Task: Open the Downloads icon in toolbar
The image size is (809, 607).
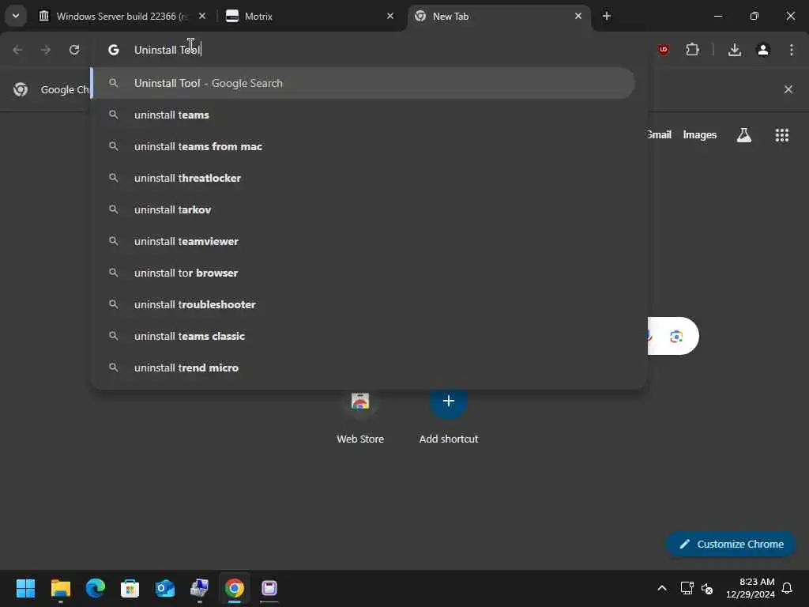Action: pyautogui.click(x=735, y=50)
